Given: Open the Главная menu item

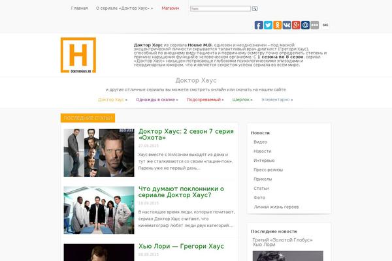Looking at the screenshot, I should pos(79,8).
